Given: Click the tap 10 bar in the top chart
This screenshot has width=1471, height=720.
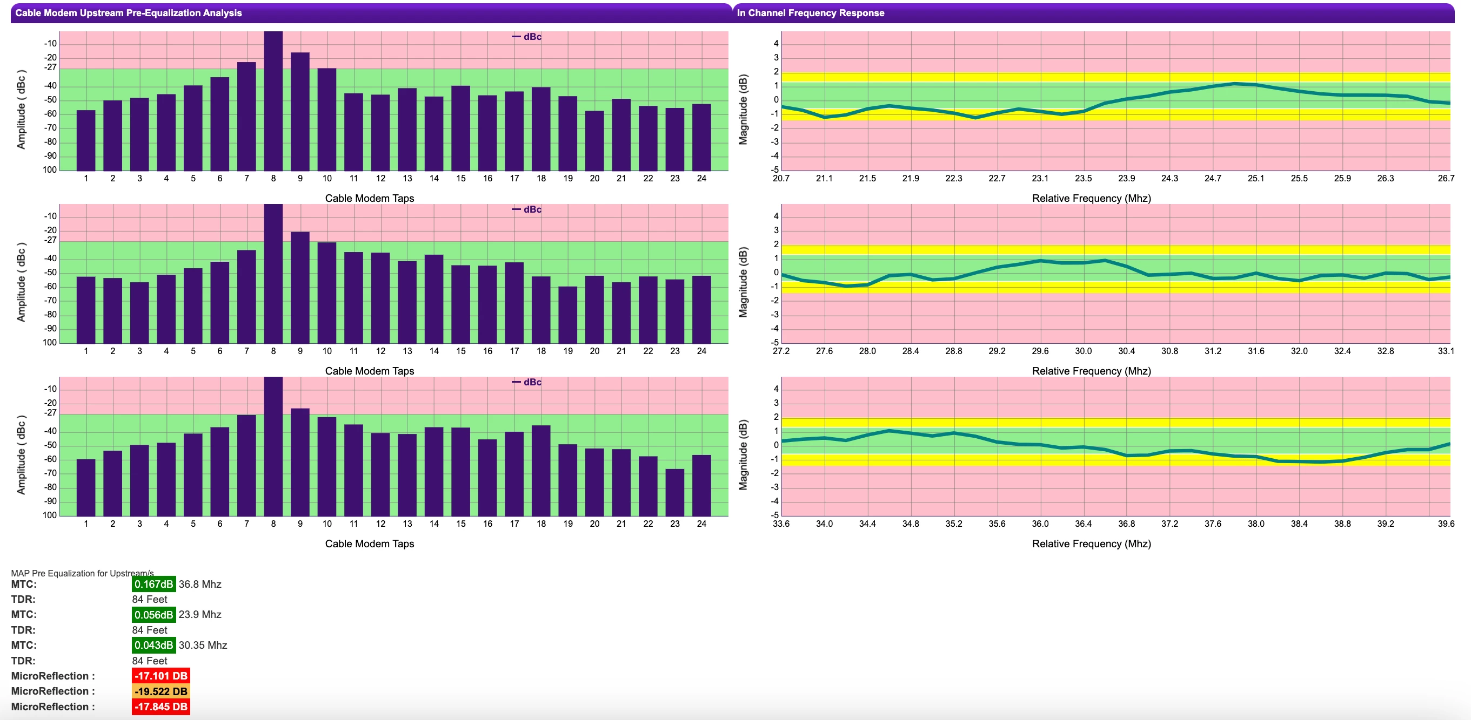Looking at the screenshot, I should [326, 120].
